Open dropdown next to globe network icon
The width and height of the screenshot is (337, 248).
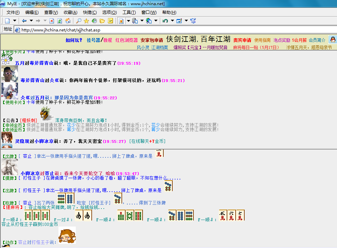click(x=156, y=21)
